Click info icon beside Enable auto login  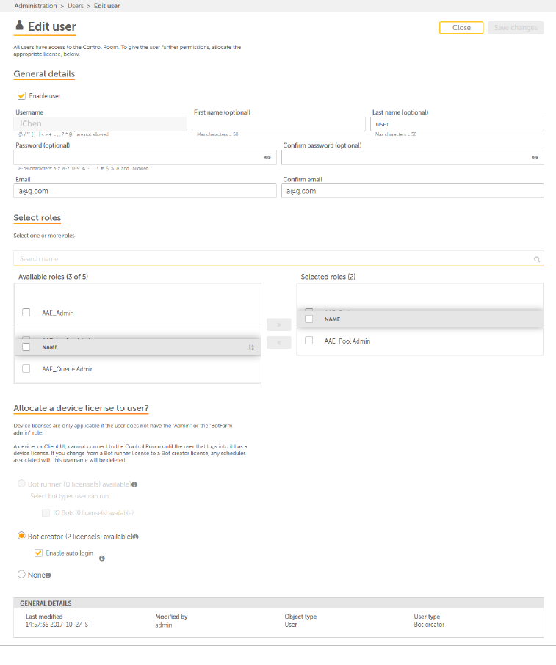[101, 559]
